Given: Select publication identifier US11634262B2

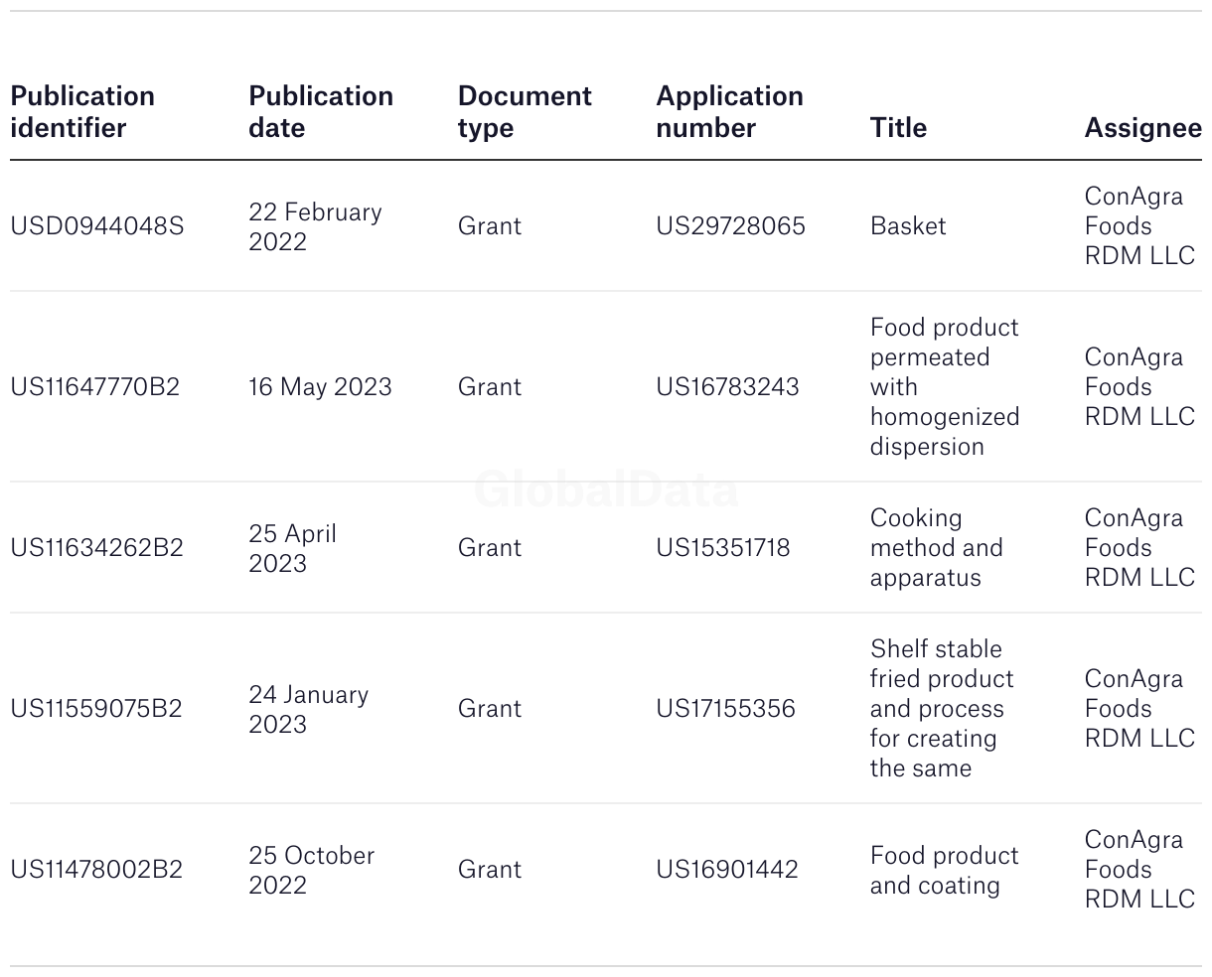Looking at the screenshot, I should click(x=97, y=548).
